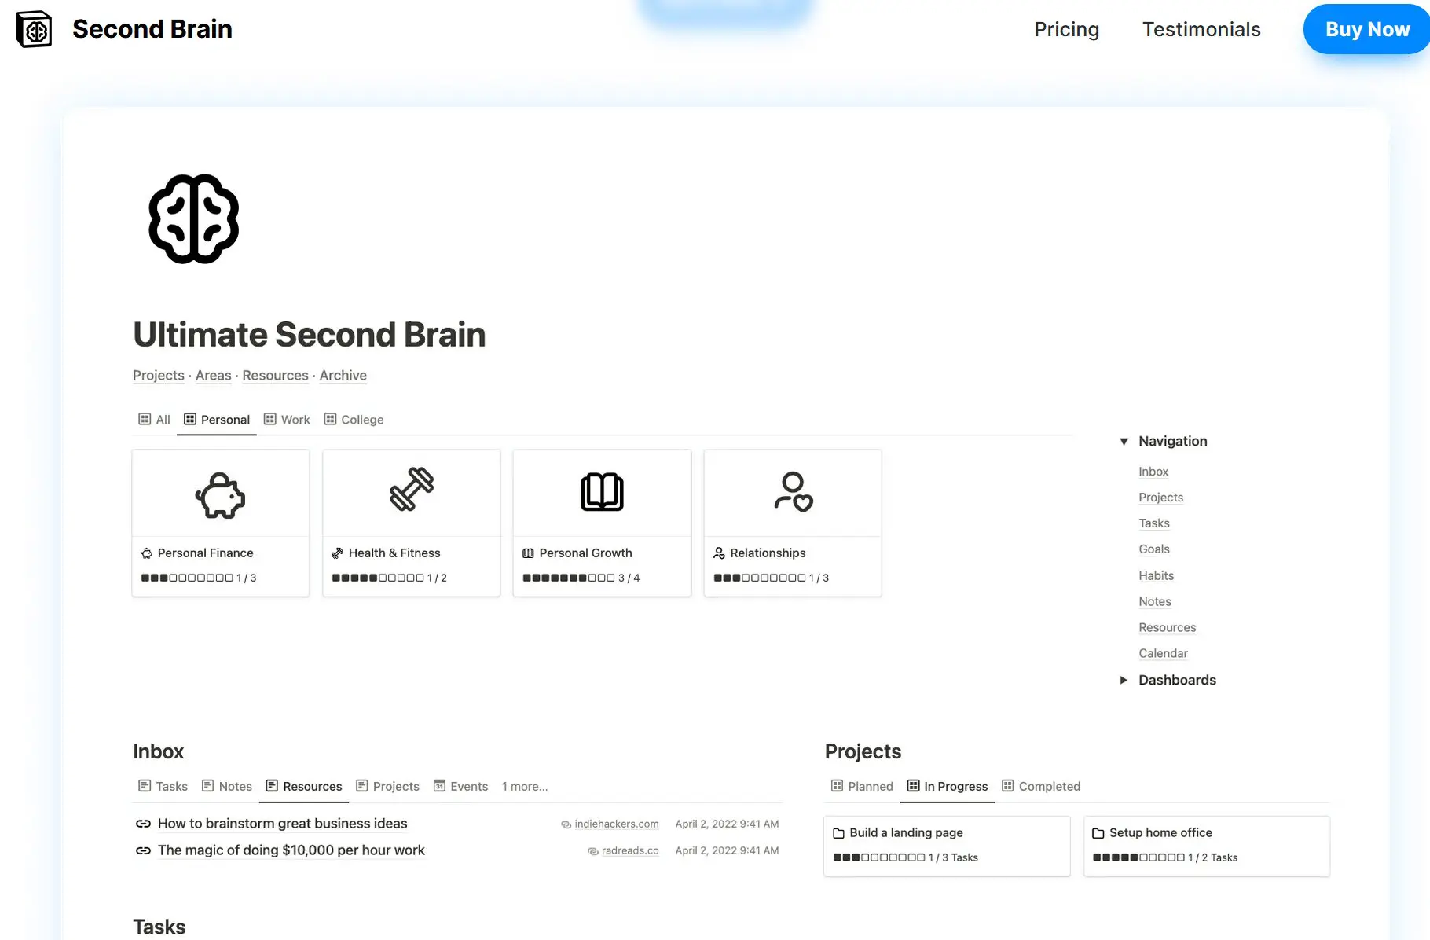1430x940 pixels.
Task: Click the folder icon on Setup home office
Action: click(x=1098, y=832)
